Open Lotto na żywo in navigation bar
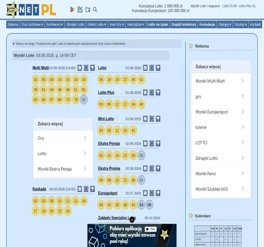The width and height of the screenshot is (264, 247). (x=158, y=25)
